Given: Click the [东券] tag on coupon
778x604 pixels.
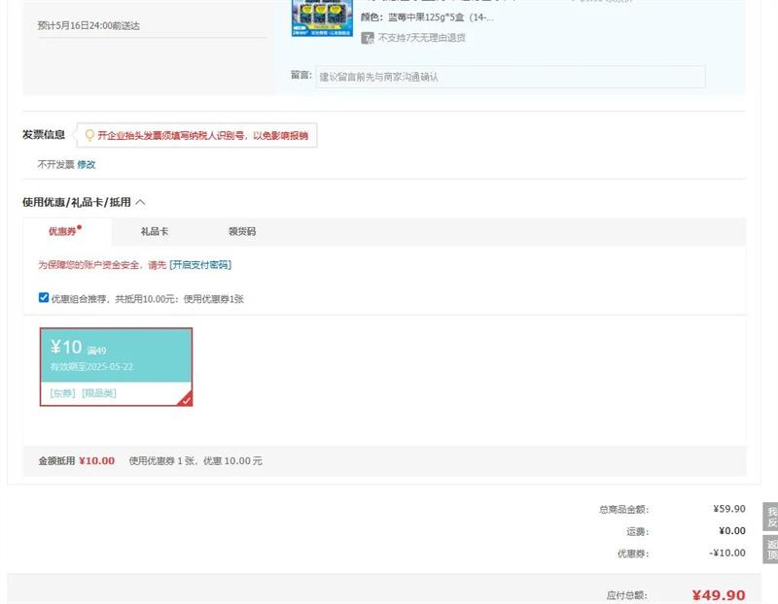Looking at the screenshot, I should click(x=62, y=393).
